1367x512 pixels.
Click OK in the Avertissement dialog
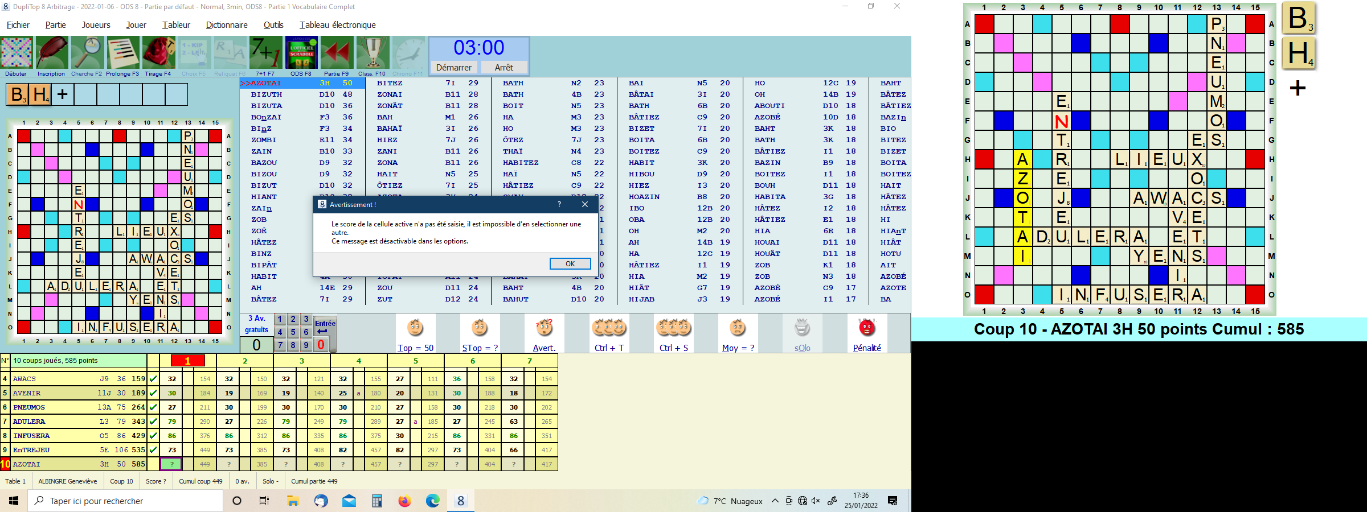(x=570, y=264)
